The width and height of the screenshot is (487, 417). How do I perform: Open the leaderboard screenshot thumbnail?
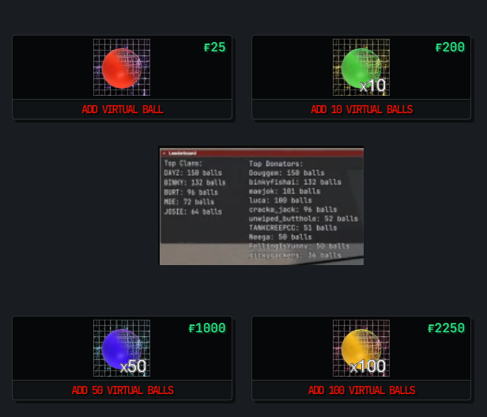262,207
